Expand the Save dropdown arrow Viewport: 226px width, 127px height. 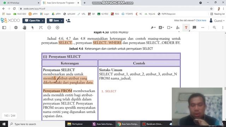(61, 21)
